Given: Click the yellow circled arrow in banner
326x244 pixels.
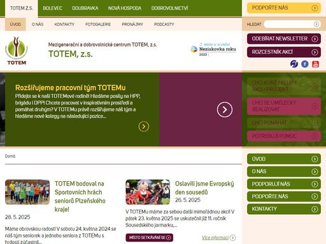Looking at the screenshot, I should pos(144,126).
